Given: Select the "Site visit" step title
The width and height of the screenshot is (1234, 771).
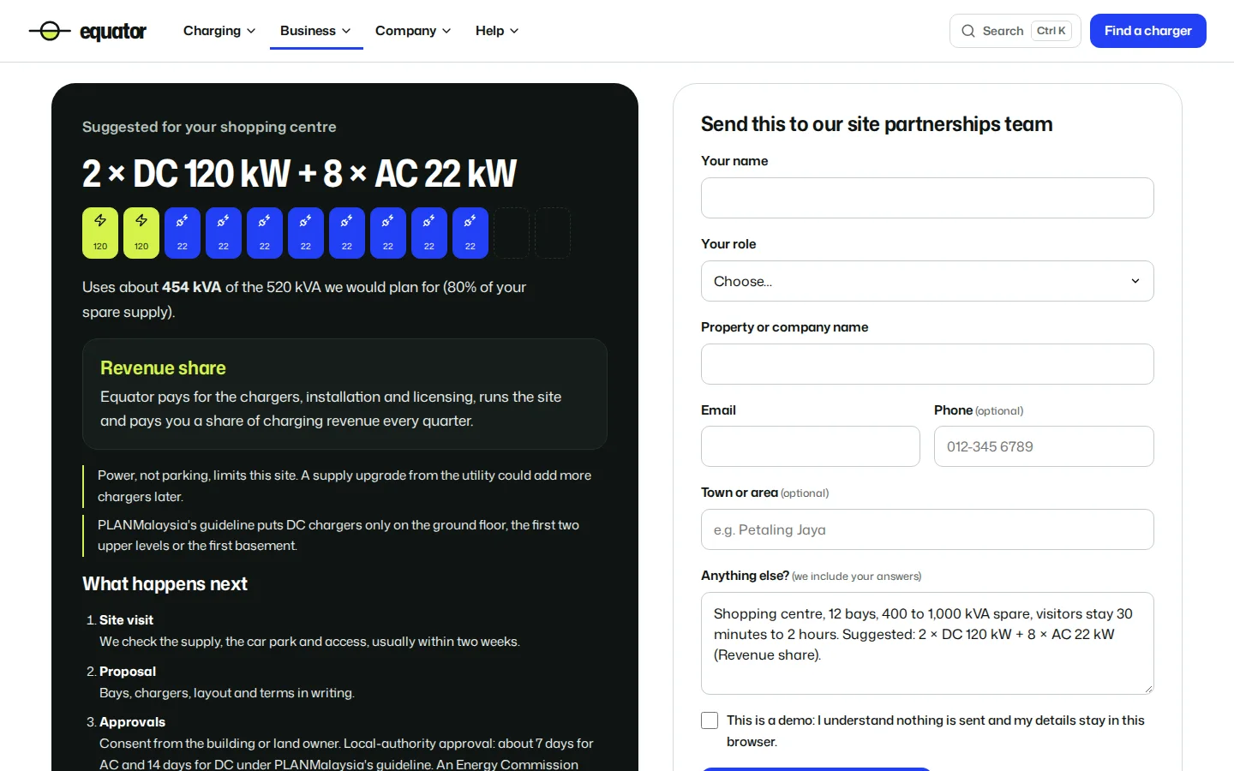Looking at the screenshot, I should (126, 620).
